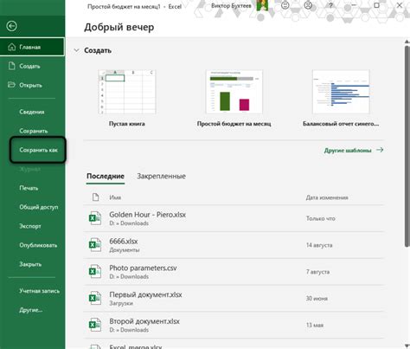410x349 pixels.
Task: Select Сохранить in the sidebar
Action: [34, 131]
